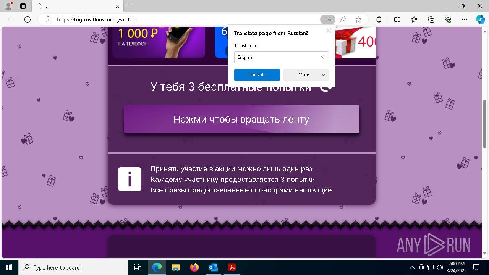Open Task View on taskbar
This screenshot has width=489, height=275.
click(x=138, y=267)
